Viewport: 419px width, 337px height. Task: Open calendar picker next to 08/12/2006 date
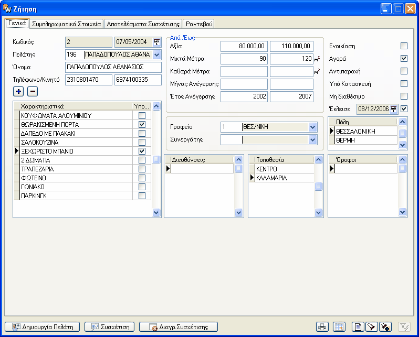393,109
